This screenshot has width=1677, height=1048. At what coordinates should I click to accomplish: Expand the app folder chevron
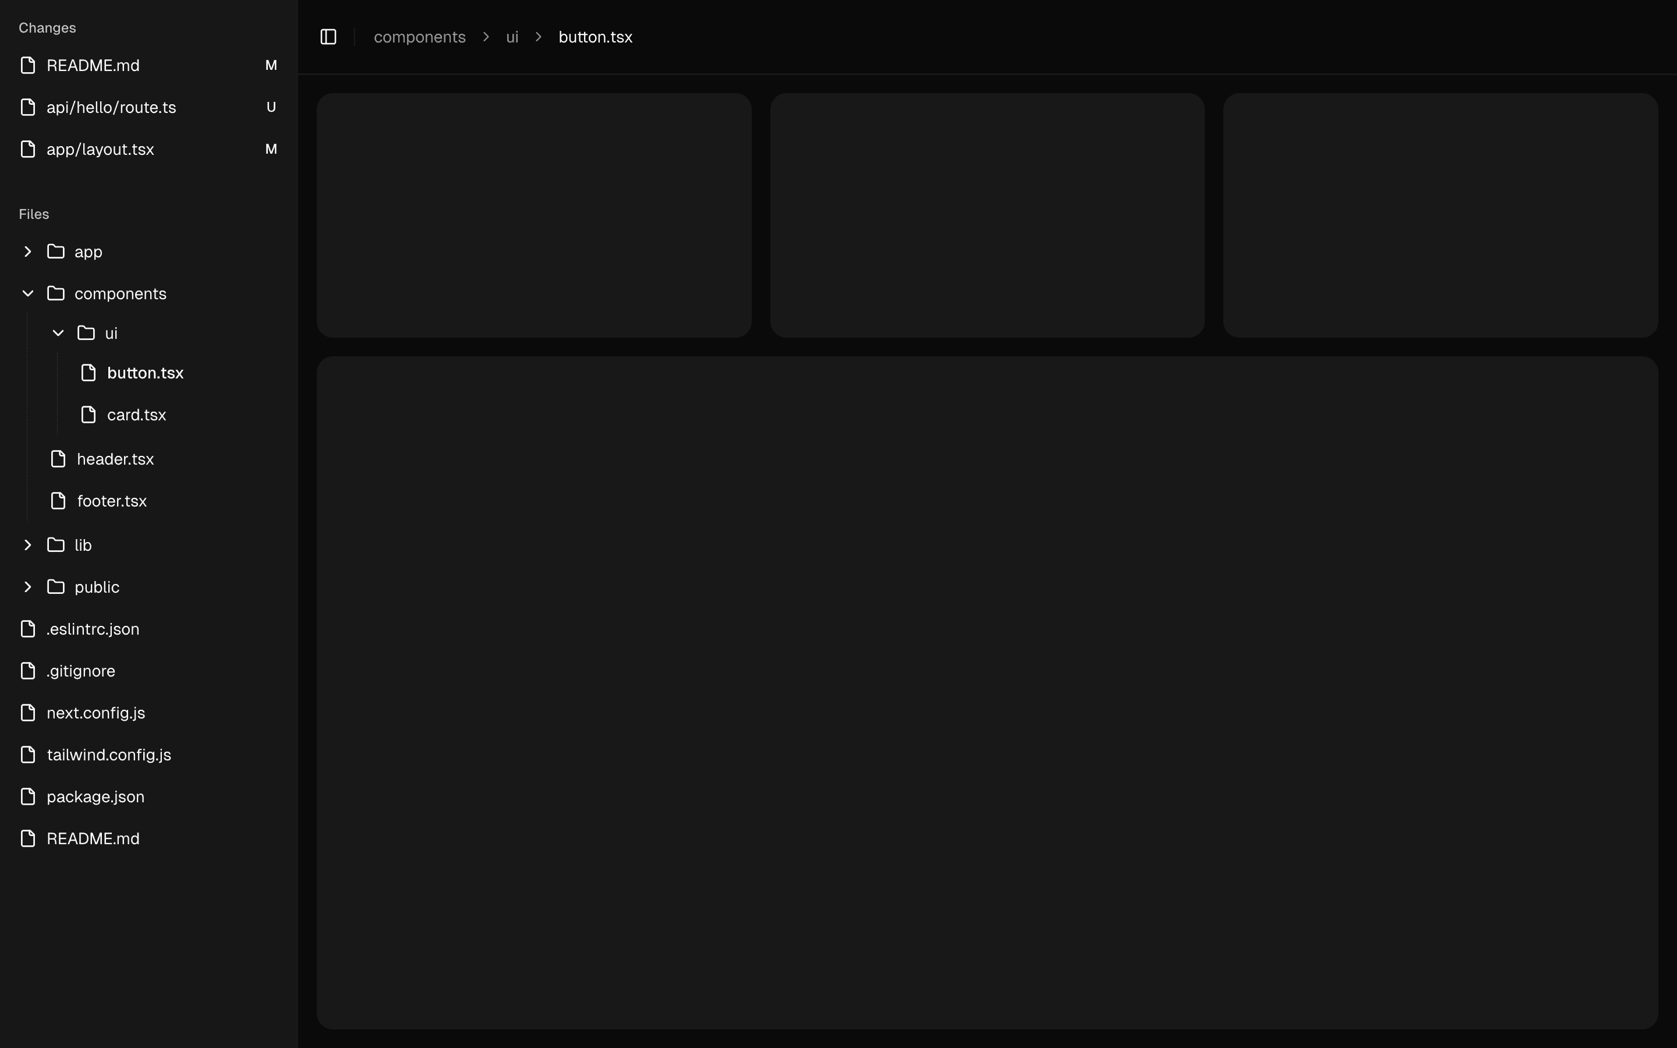click(28, 252)
